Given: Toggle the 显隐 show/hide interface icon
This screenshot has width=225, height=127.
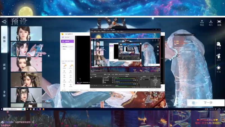Looking at the screenshot, I should (219, 23).
